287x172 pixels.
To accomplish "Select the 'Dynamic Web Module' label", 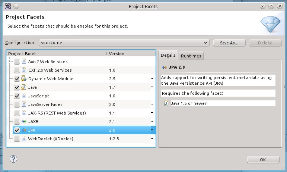I will click(51, 79).
